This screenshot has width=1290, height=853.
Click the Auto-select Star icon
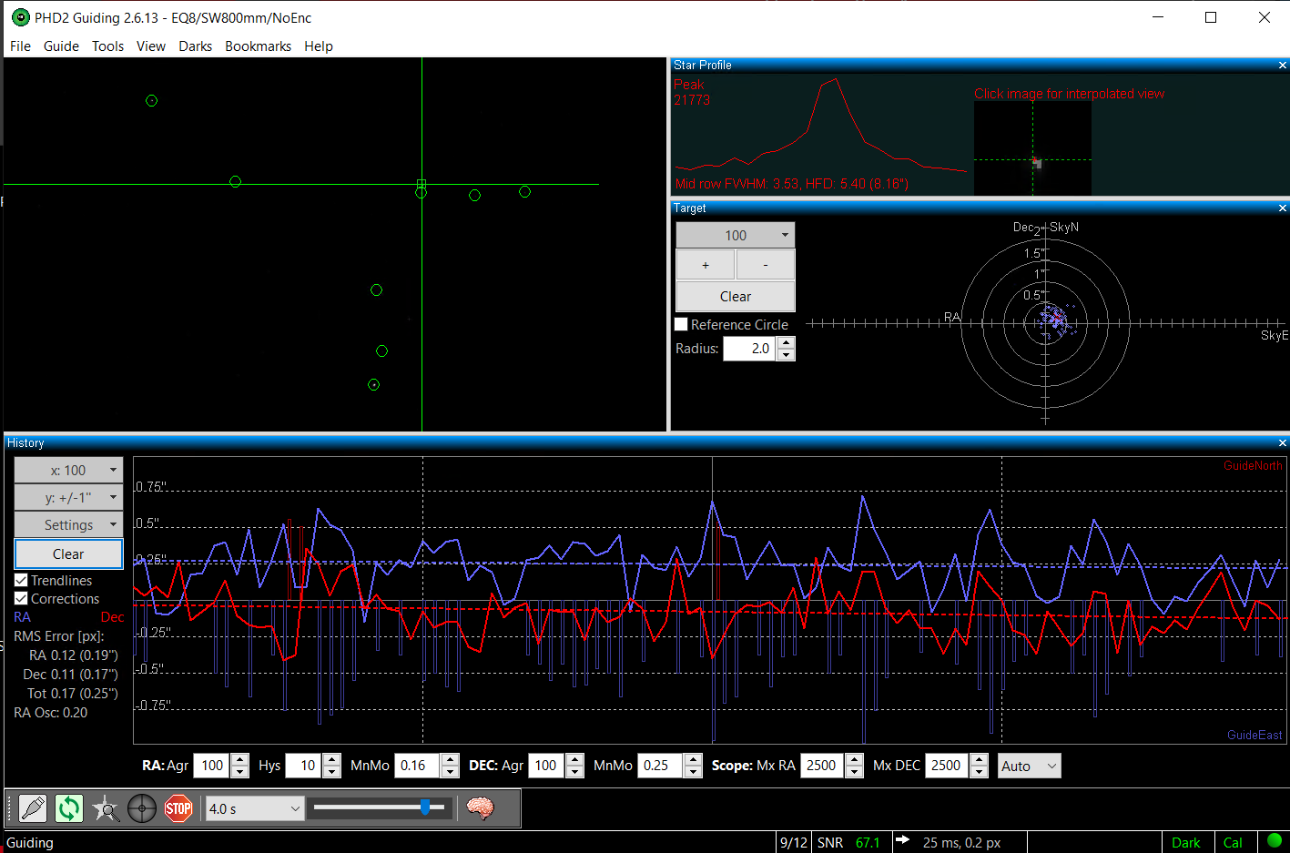pyautogui.click(x=106, y=808)
